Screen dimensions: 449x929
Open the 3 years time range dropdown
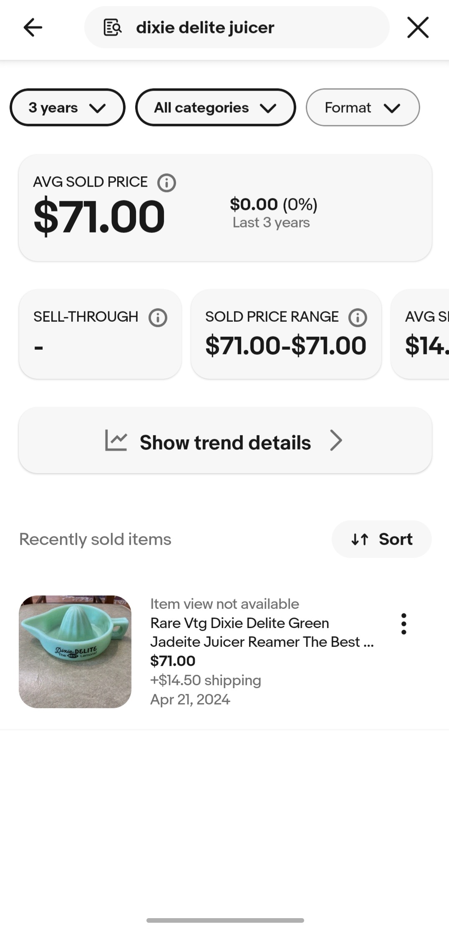tap(67, 108)
